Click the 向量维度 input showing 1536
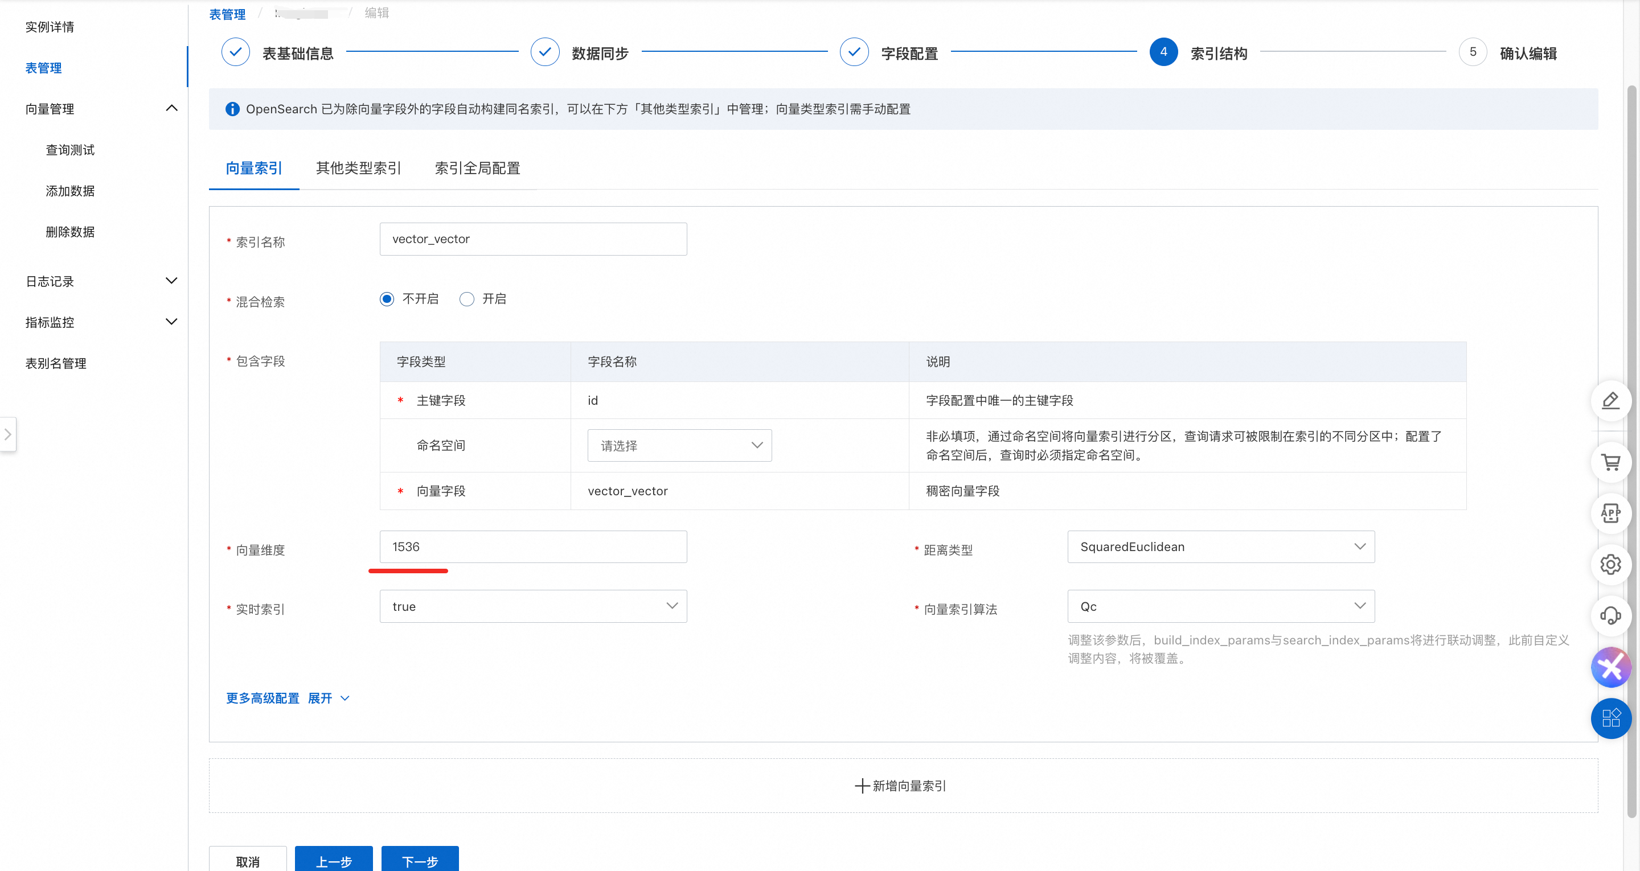The width and height of the screenshot is (1640, 871). click(x=533, y=547)
